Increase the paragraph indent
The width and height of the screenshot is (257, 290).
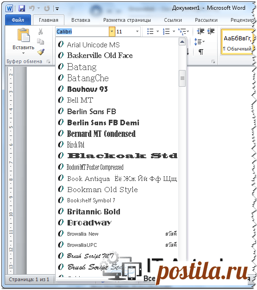click(211, 32)
